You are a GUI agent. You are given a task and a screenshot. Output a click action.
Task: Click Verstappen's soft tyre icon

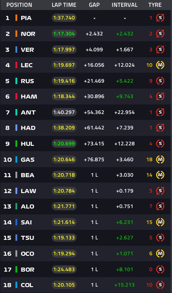pos(160,50)
